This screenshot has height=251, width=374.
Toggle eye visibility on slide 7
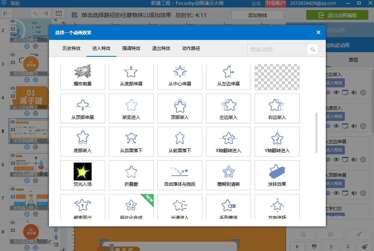coord(13,189)
